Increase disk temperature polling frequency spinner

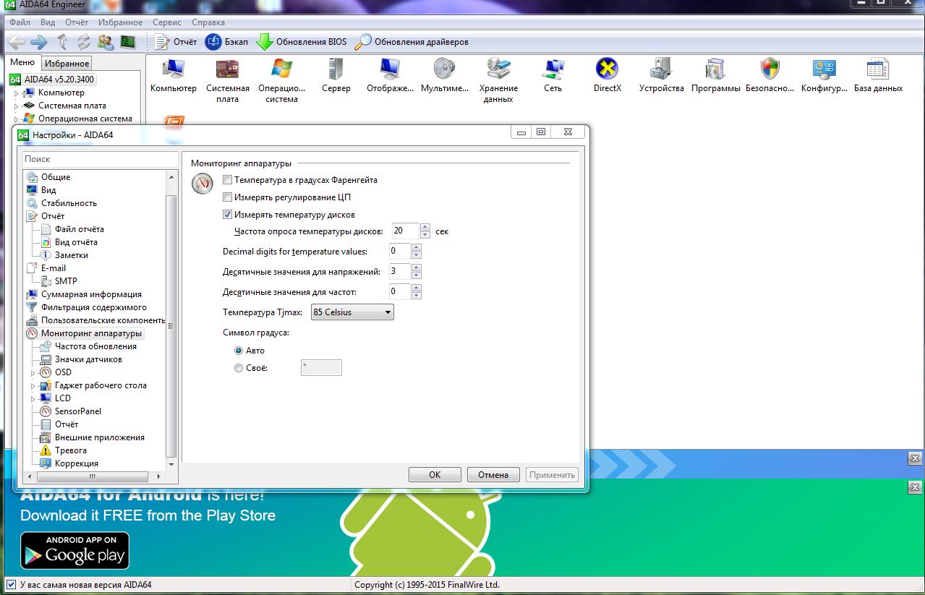coord(425,228)
